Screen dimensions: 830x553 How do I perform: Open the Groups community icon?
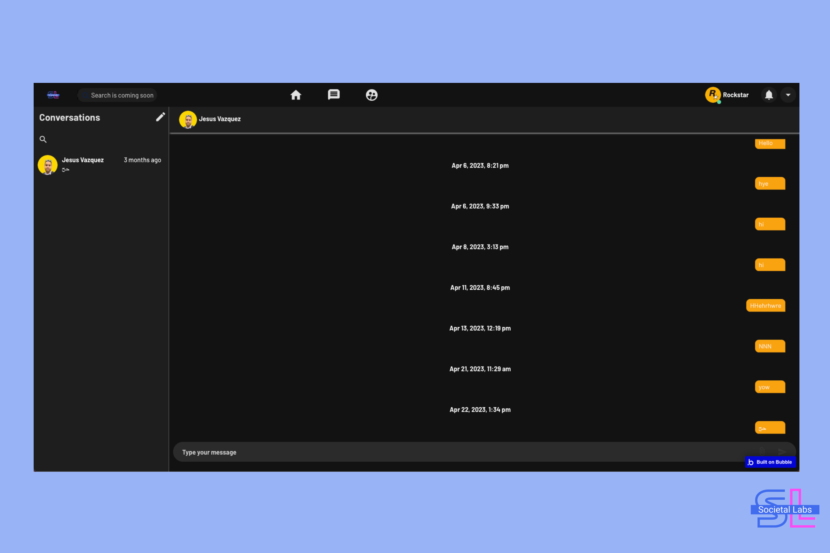[x=372, y=95]
